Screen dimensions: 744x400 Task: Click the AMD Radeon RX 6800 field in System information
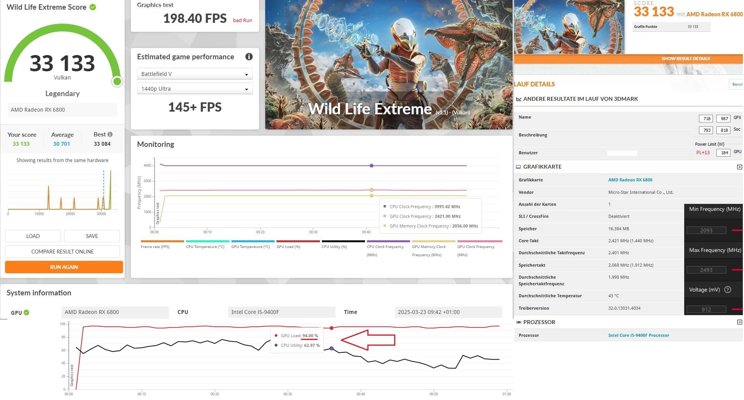[115, 312]
